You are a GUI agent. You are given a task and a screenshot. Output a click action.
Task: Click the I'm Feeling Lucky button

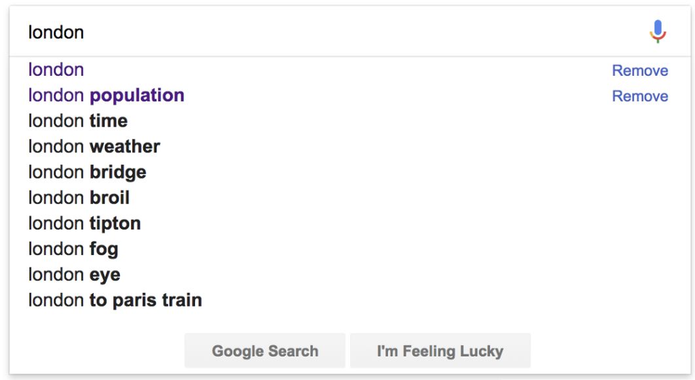(440, 351)
